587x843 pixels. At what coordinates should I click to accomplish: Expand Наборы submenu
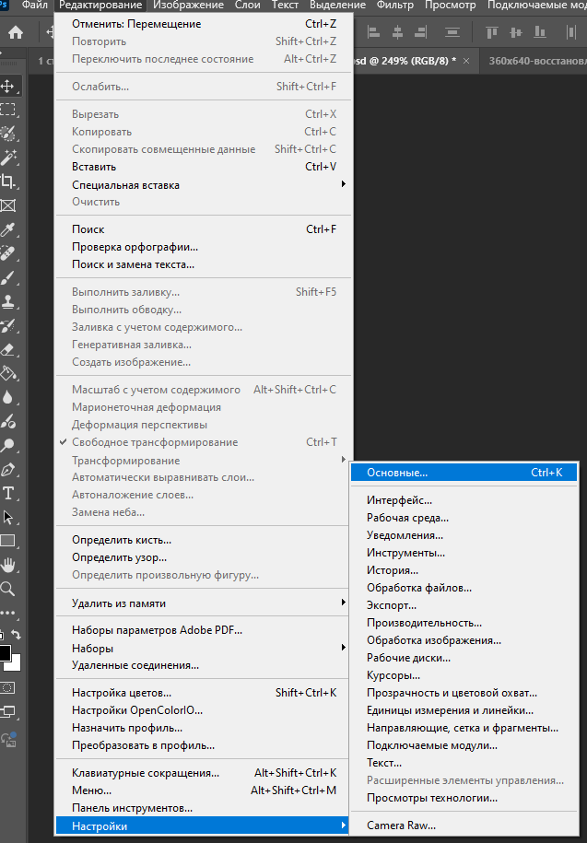click(x=204, y=649)
